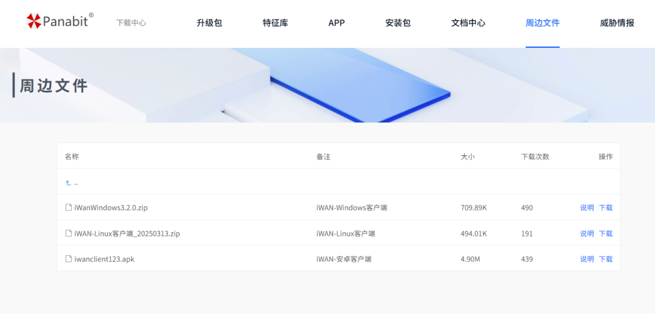
Task: Open the 威胁情报 tab
Action: (x=617, y=23)
